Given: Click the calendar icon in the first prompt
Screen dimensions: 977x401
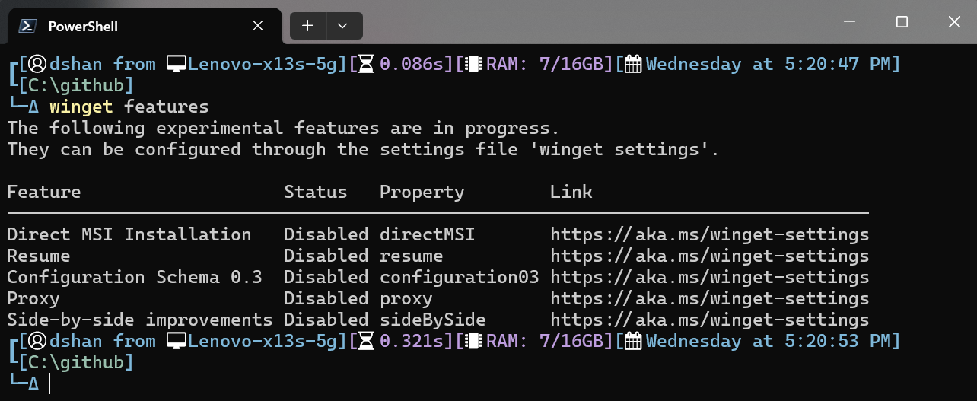Looking at the screenshot, I should tap(633, 64).
